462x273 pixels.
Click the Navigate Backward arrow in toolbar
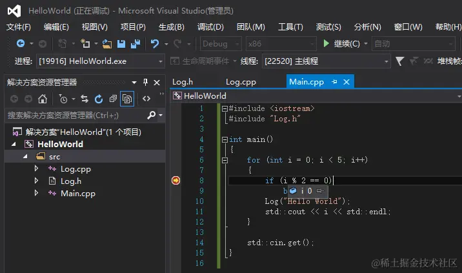(x=21, y=44)
